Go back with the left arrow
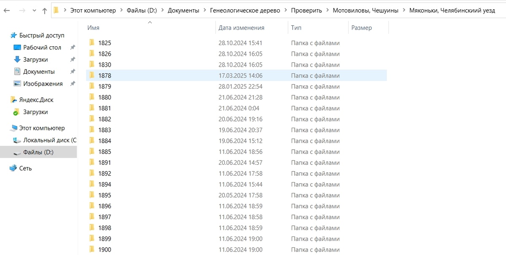The height and width of the screenshot is (255, 506). coord(7,11)
